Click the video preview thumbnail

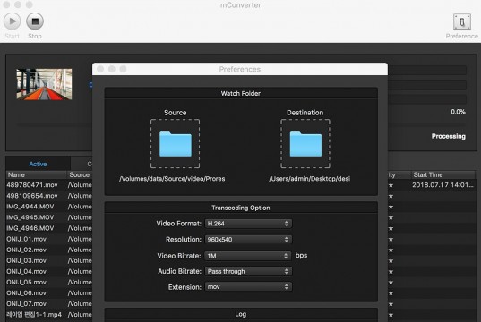point(44,84)
